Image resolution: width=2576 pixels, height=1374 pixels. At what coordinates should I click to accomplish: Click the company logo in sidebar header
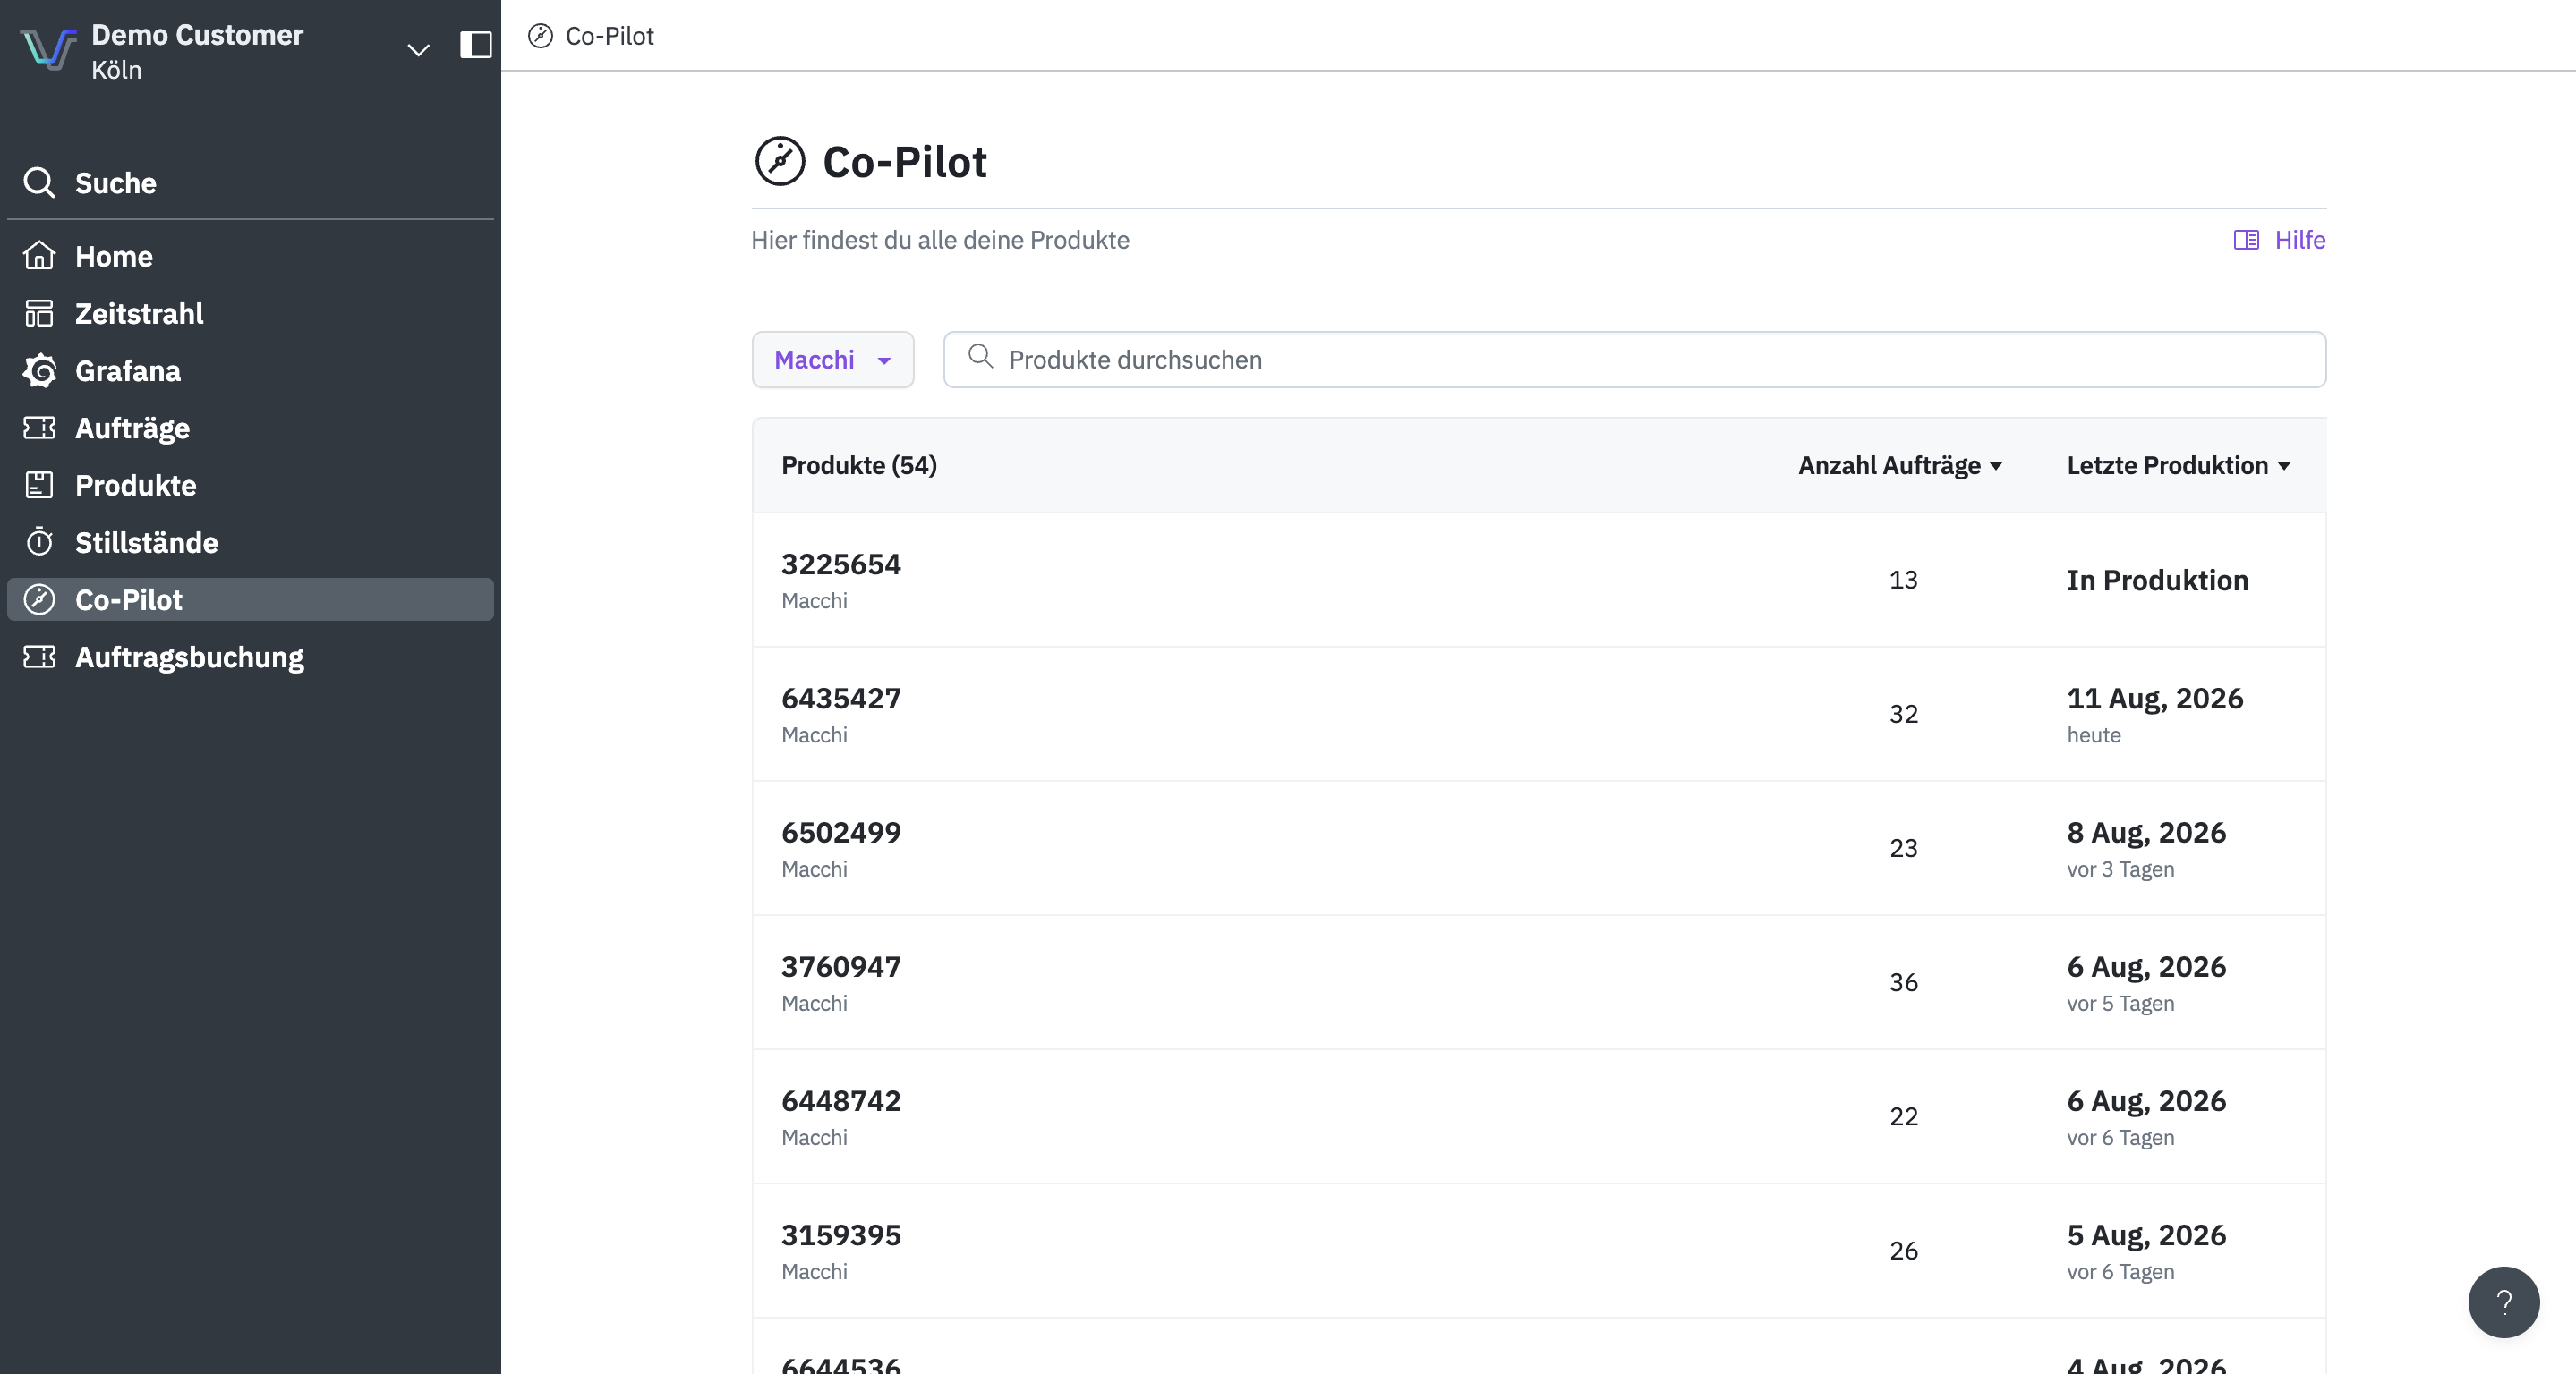[x=48, y=49]
